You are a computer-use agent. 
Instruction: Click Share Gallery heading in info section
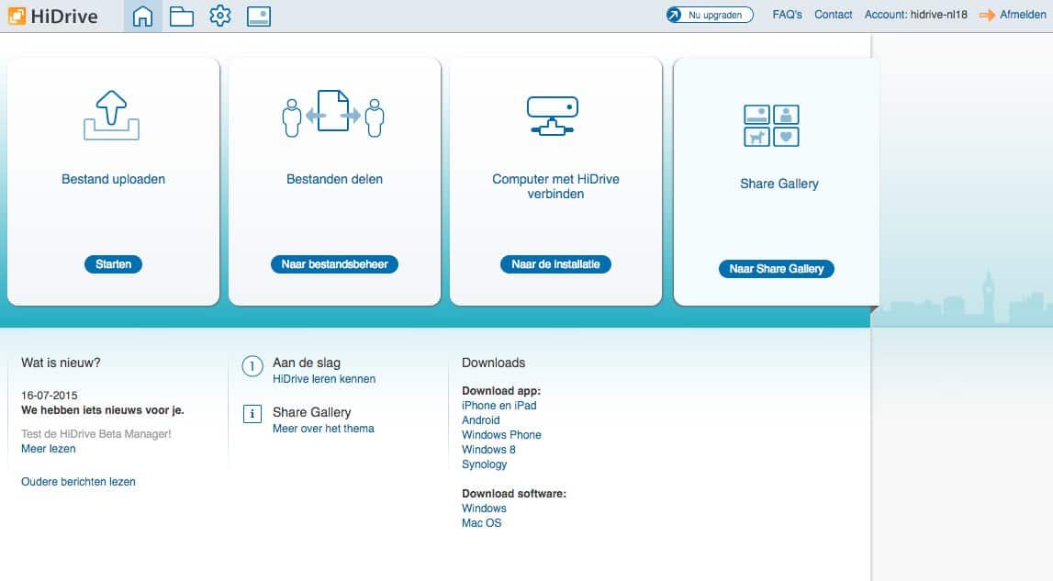pos(311,412)
